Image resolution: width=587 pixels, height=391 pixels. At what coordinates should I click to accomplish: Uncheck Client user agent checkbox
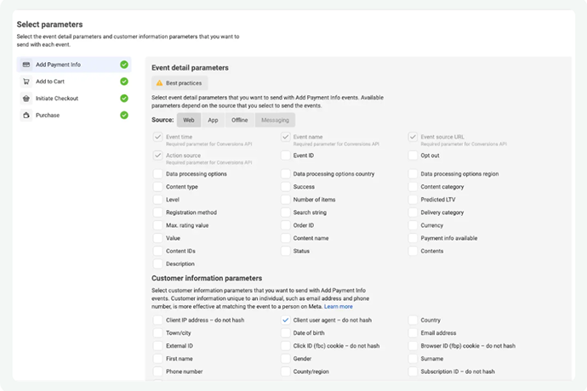pos(286,320)
